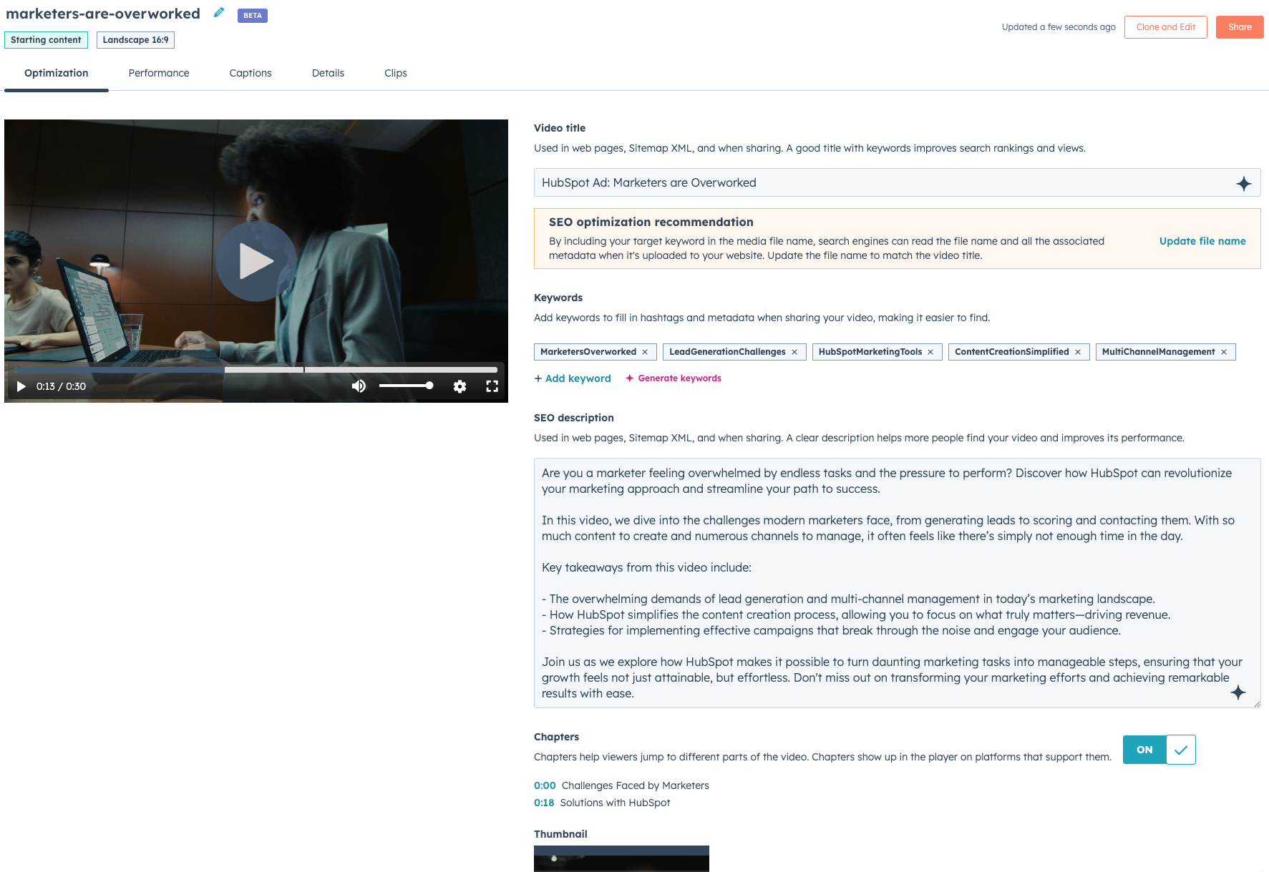Image resolution: width=1269 pixels, height=872 pixels.
Task: Switch to the Performance tab
Action: (158, 73)
